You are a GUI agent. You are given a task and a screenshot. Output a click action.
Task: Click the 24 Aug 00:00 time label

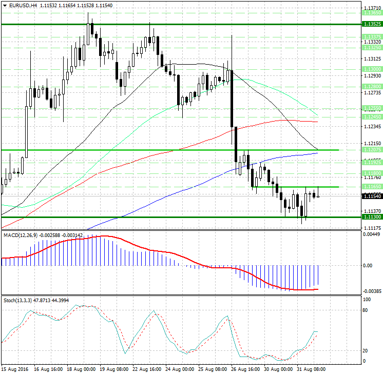tap(180, 369)
